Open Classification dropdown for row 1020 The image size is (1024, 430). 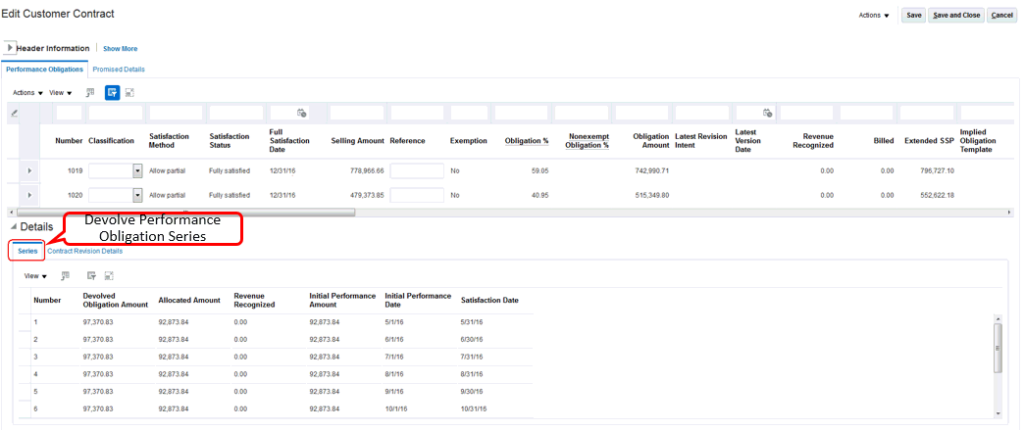[137, 195]
